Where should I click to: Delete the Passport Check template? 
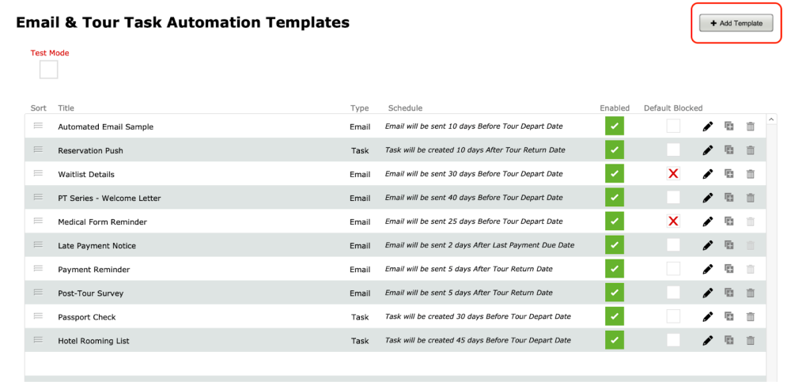(750, 317)
